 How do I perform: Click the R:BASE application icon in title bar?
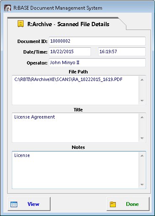[8, 8]
